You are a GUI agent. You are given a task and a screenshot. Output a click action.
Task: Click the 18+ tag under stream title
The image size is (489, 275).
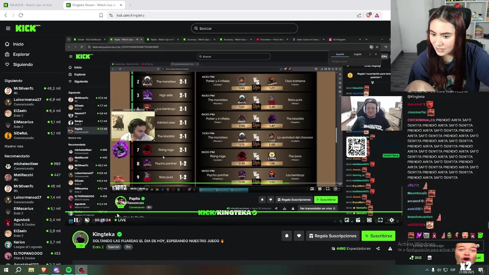pos(128,247)
